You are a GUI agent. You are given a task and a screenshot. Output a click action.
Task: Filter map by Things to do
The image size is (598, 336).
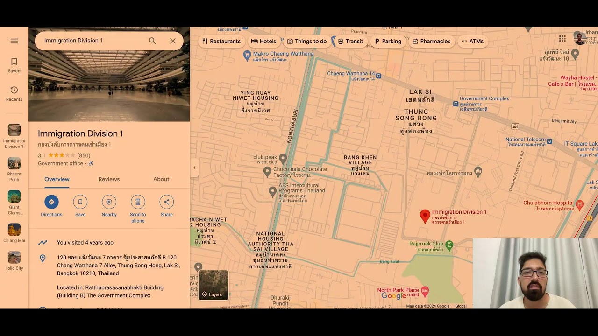[x=306, y=42]
